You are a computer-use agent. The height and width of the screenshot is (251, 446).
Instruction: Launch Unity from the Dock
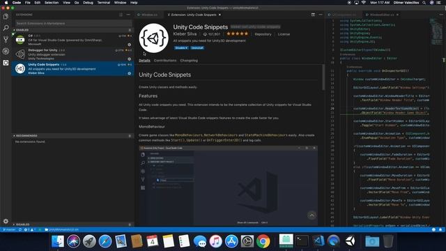coord(350,241)
